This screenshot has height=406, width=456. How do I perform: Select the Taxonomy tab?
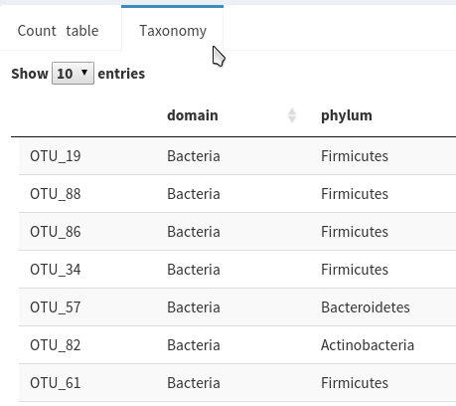coord(173,31)
